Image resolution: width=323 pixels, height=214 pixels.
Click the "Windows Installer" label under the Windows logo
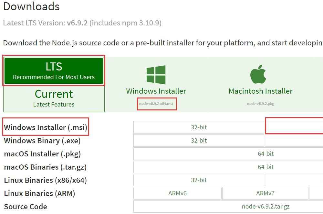[x=156, y=91]
